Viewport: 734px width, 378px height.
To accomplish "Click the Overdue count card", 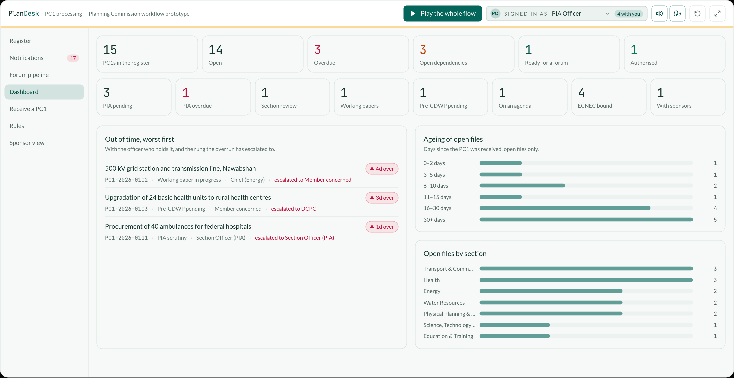I will (358, 54).
